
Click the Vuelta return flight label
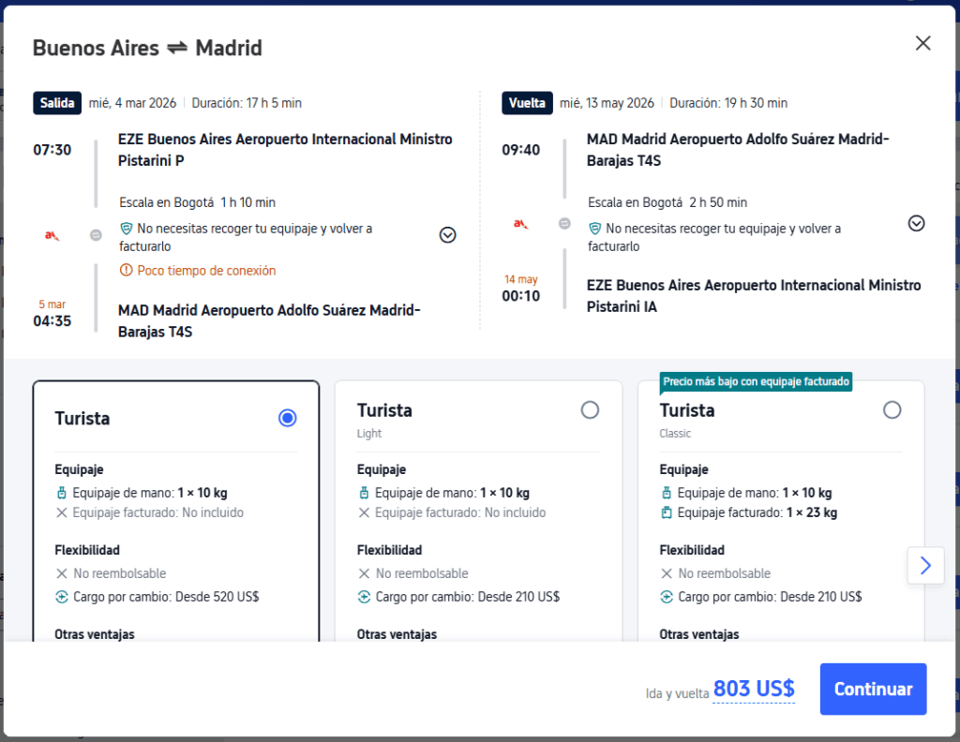coord(528,103)
